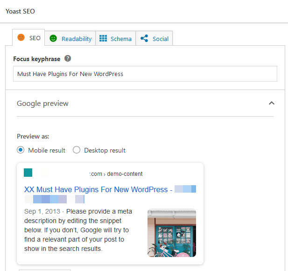Collapse the Google preview section
Viewport: 288px width, 271px height.
click(x=272, y=103)
